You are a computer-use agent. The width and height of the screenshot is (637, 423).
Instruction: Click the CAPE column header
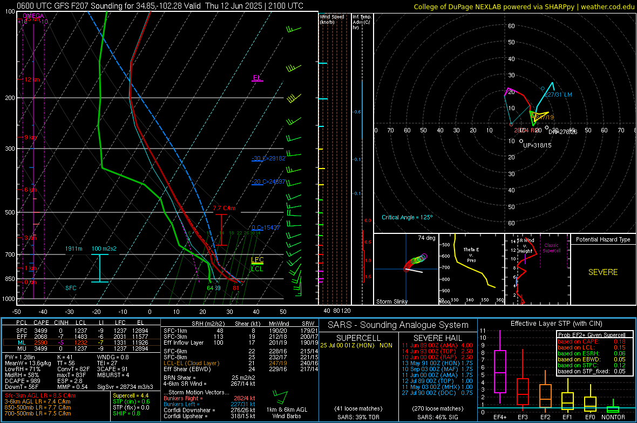(x=41, y=323)
